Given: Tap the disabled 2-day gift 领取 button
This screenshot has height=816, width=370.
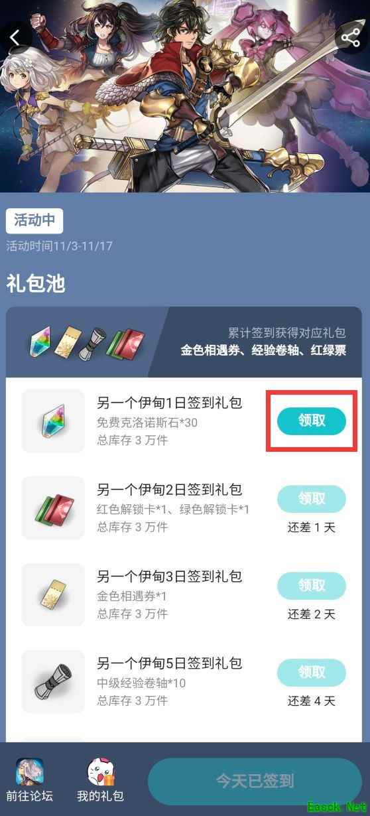Looking at the screenshot, I should click(312, 499).
